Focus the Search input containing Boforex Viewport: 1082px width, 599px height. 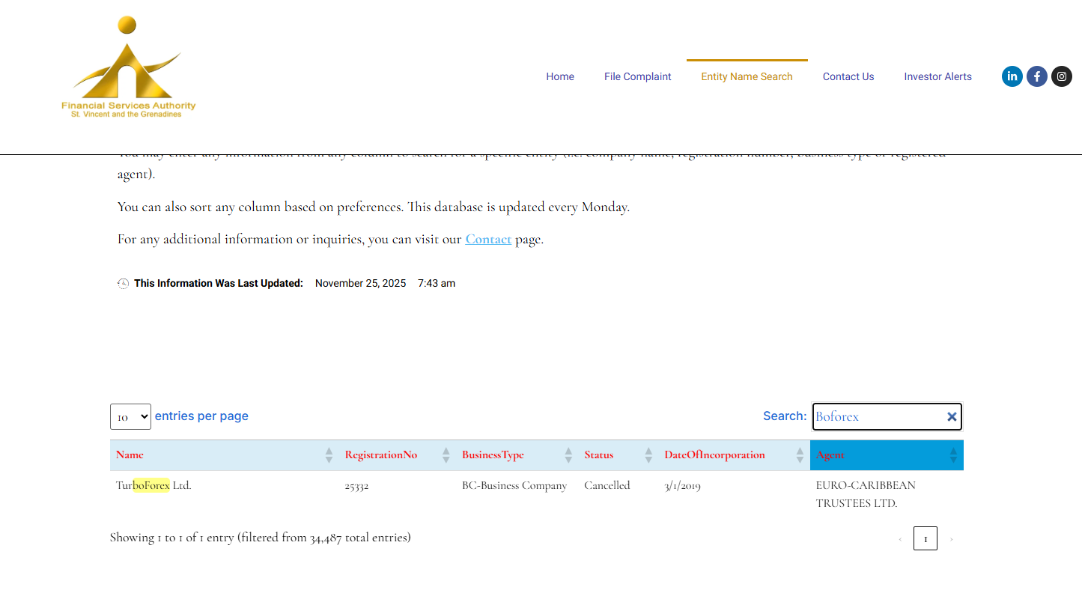click(x=876, y=417)
